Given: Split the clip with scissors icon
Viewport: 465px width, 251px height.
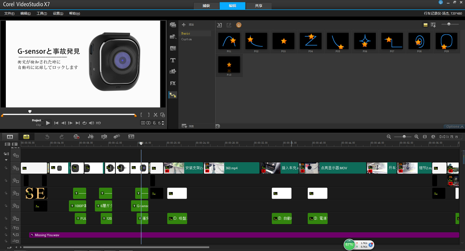Looking at the screenshot, I should pyautogui.click(x=155, y=115).
